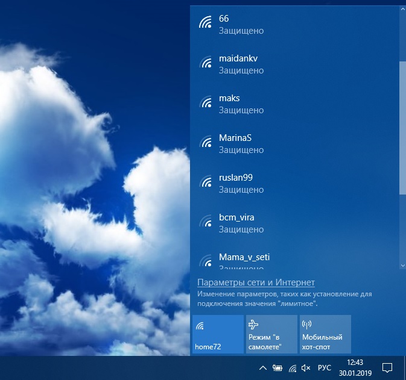406x380 pixels.
Task: Click the signal icon beside Mama_v_seti
Action: (205, 261)
